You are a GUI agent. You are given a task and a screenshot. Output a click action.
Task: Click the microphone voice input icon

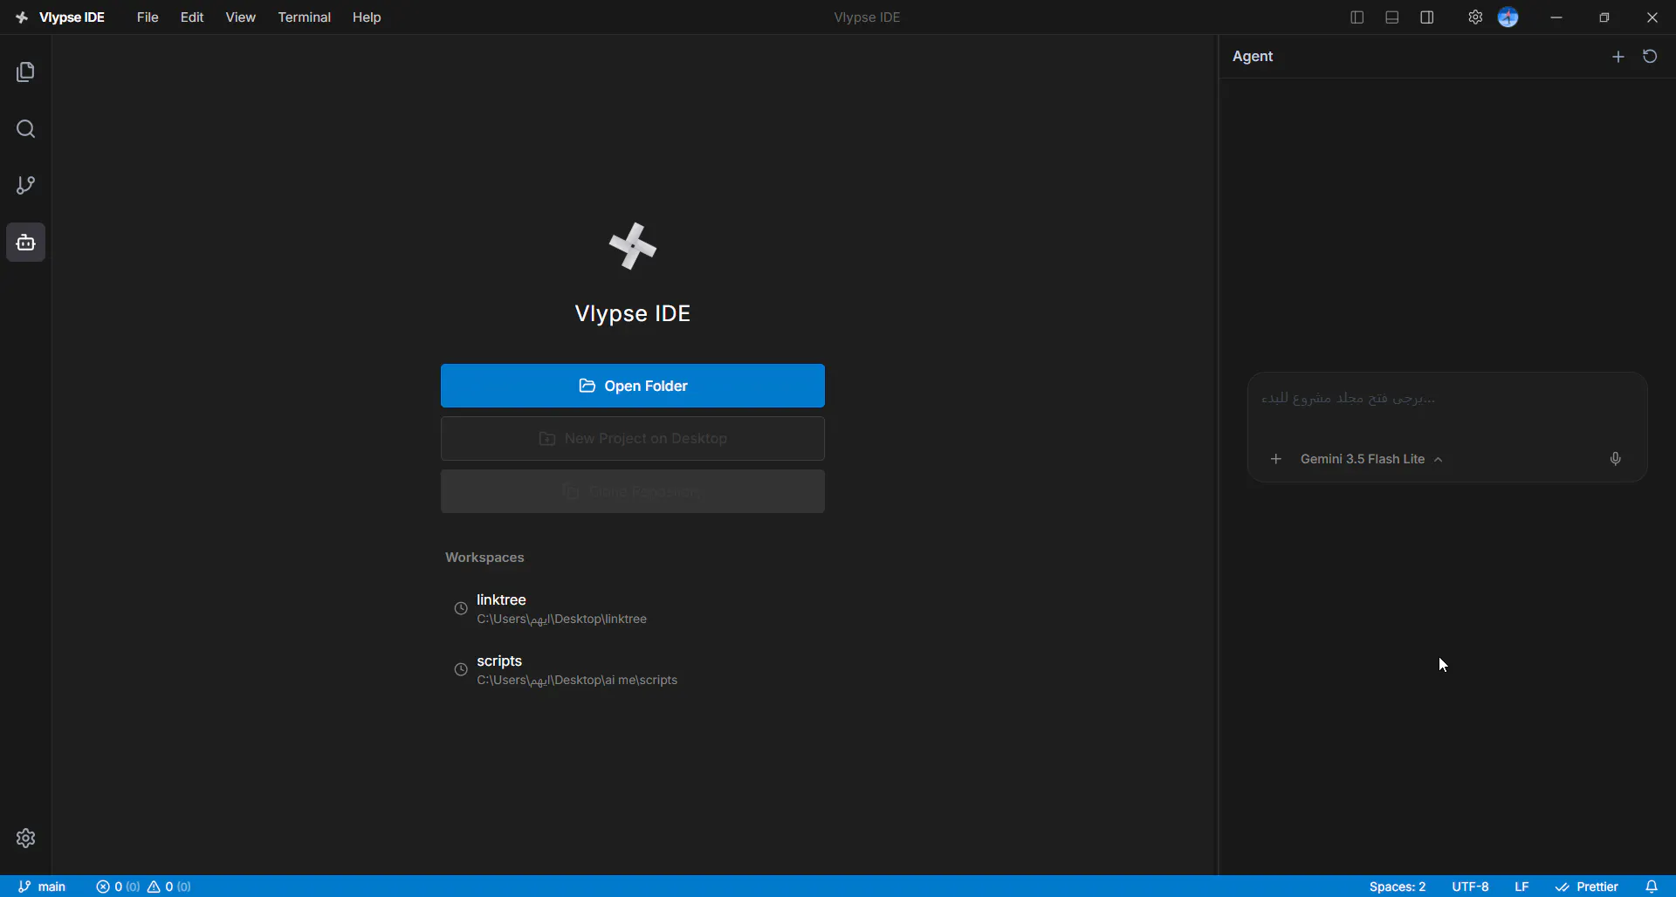[1615, 459]
